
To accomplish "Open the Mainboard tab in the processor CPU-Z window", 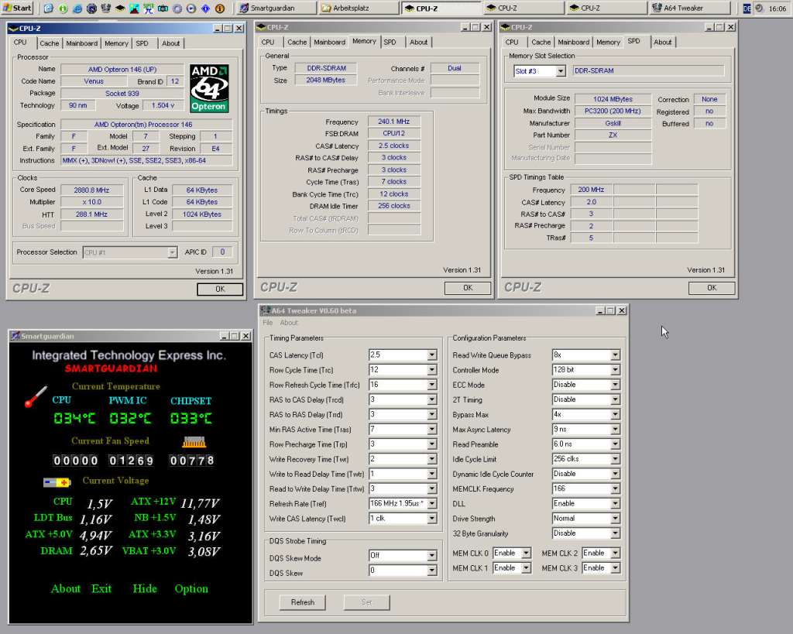I will 81,43.
